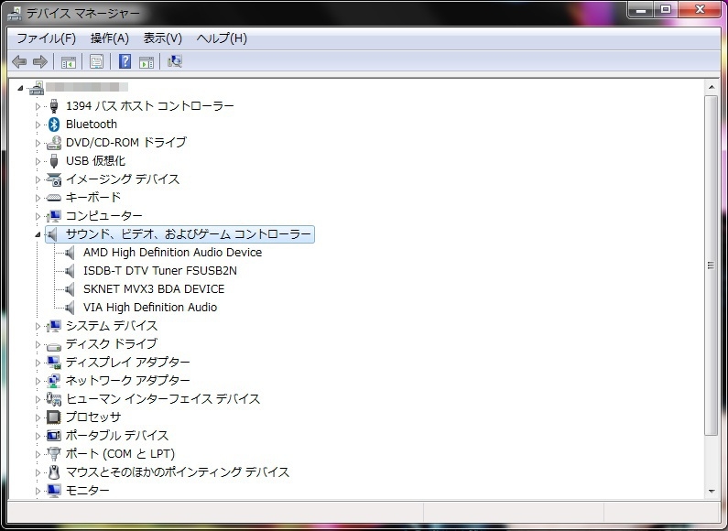Close the デバイス マネージャー window
Image resolution: width=728 pixels, height=531 pixels.
click(x=700, y=9)
